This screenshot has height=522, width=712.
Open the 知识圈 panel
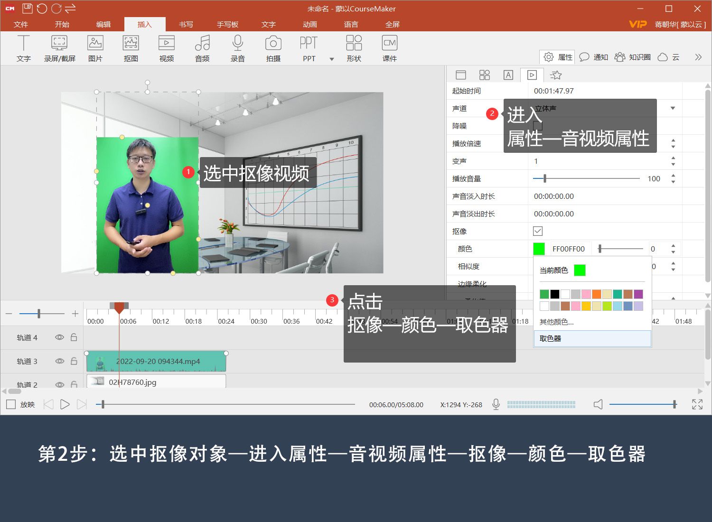click(x=632, y=57)
